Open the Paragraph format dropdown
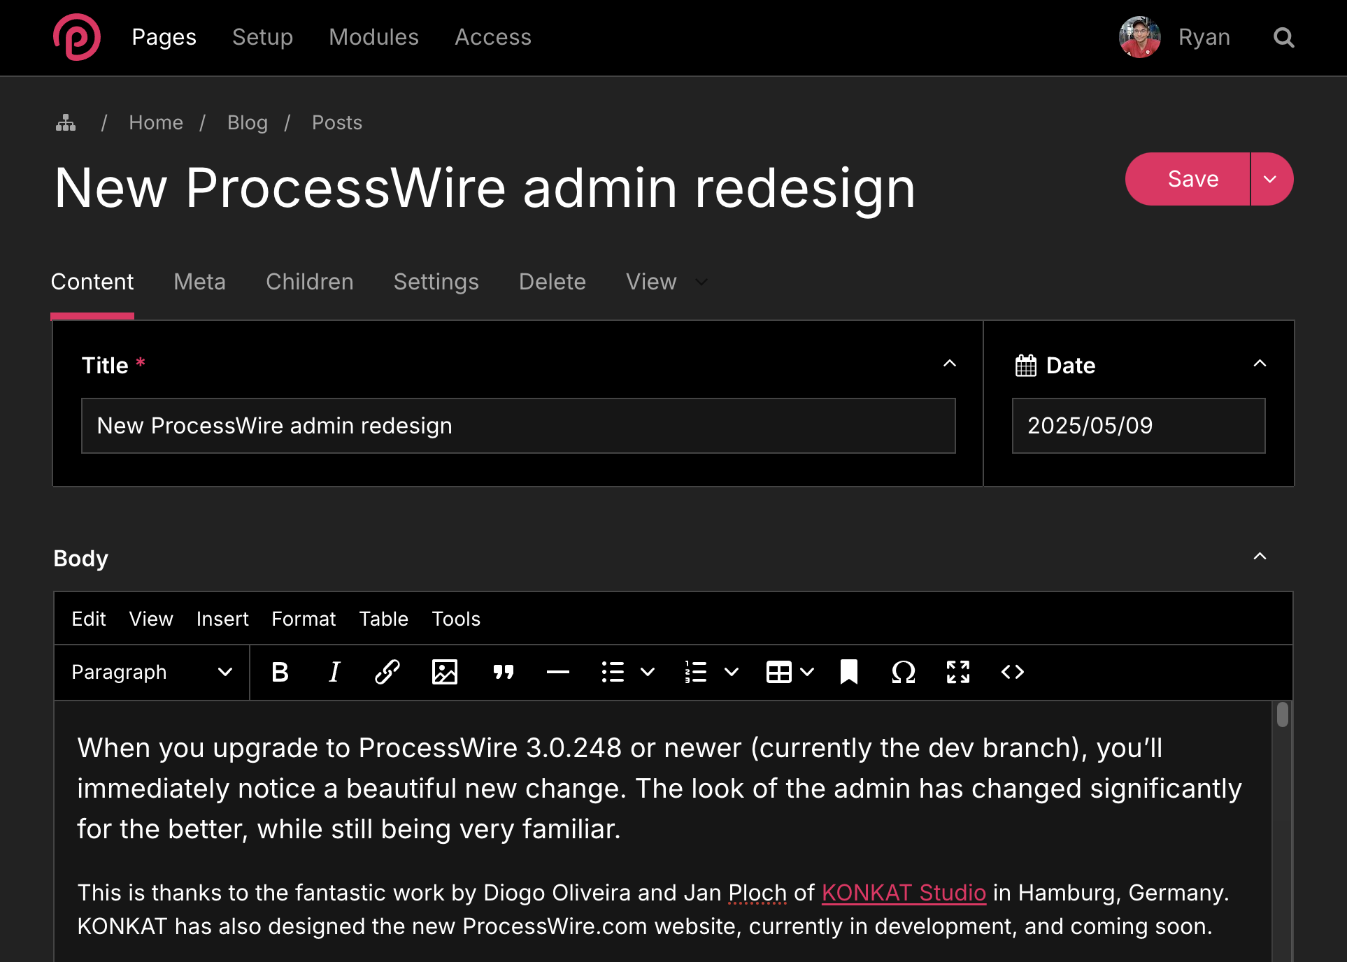The height and width of the screenshot is (962, 1347). 152,672
